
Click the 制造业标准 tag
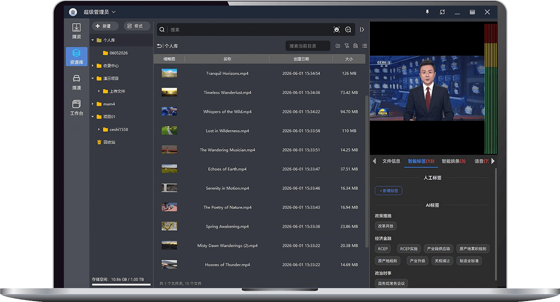470,261
